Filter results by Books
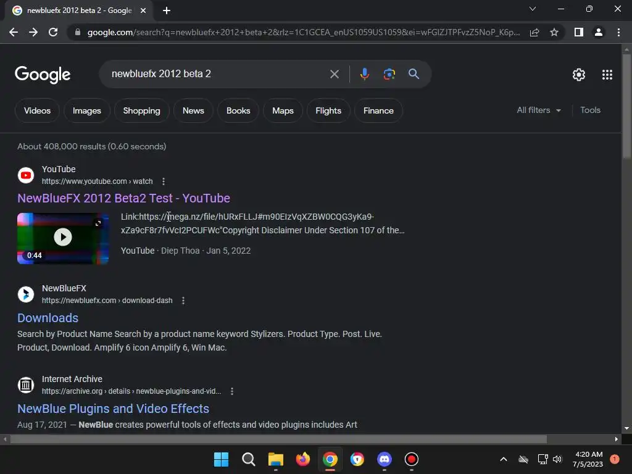 coord(238,110)
